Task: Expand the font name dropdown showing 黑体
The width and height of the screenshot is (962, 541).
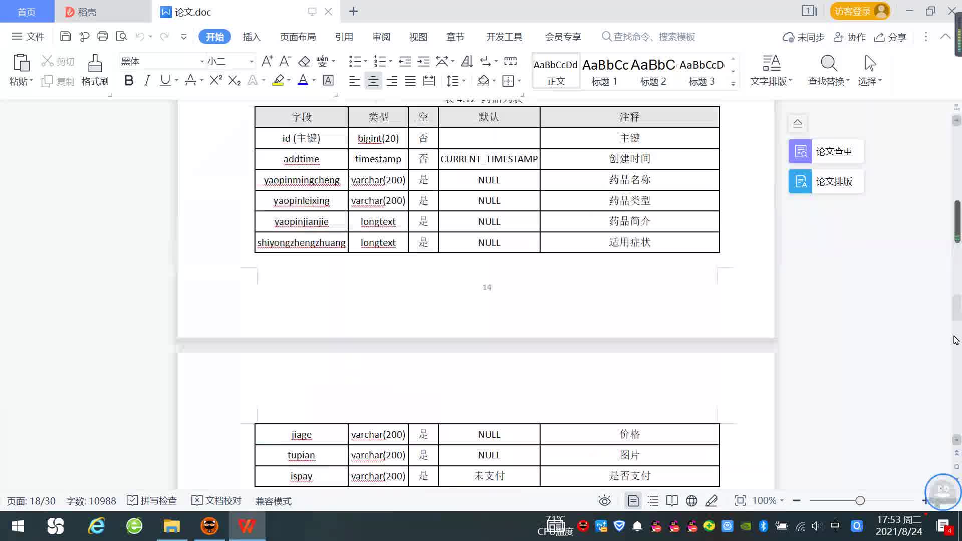Action: pos(202,62)
